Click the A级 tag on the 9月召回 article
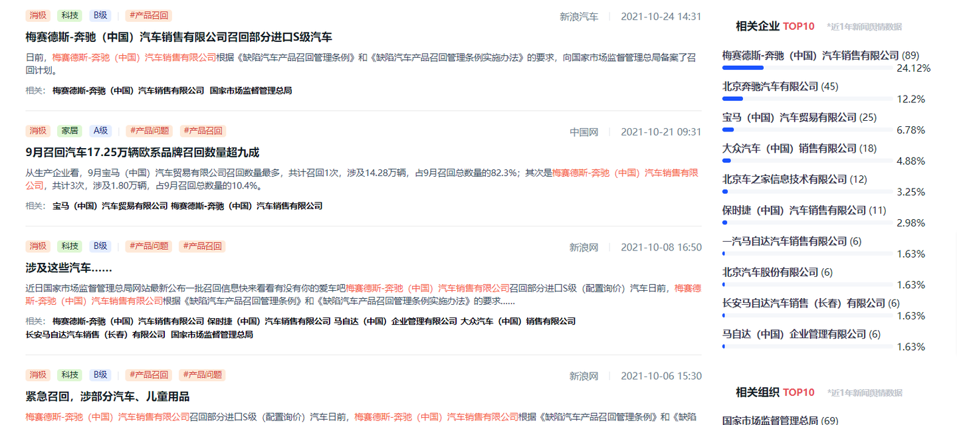This screenshot has height=425, width=957. click(x=100, y=131)
